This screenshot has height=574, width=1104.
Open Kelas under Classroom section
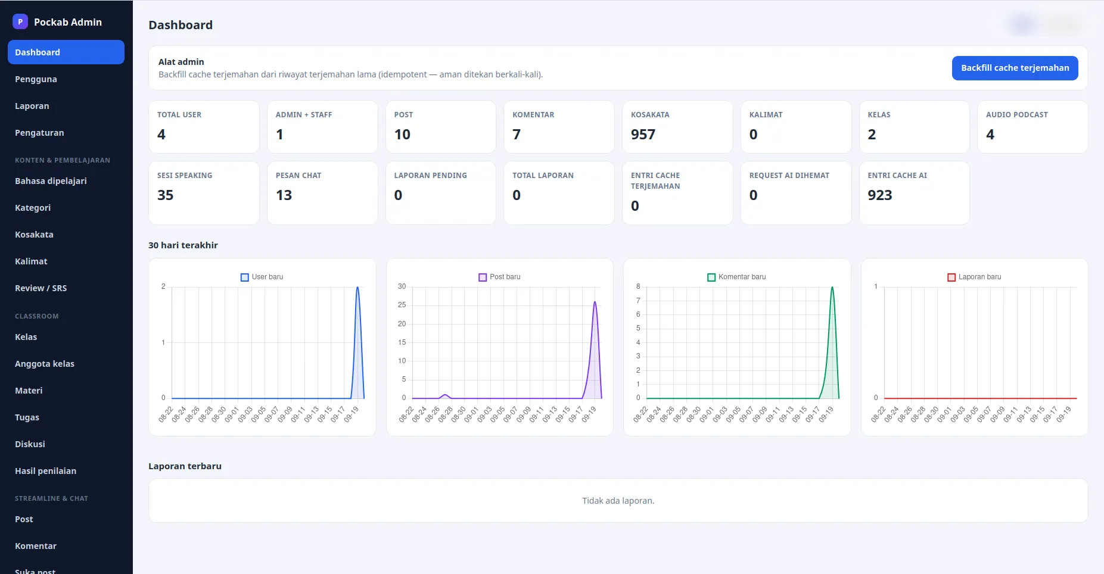coord(66,337)
